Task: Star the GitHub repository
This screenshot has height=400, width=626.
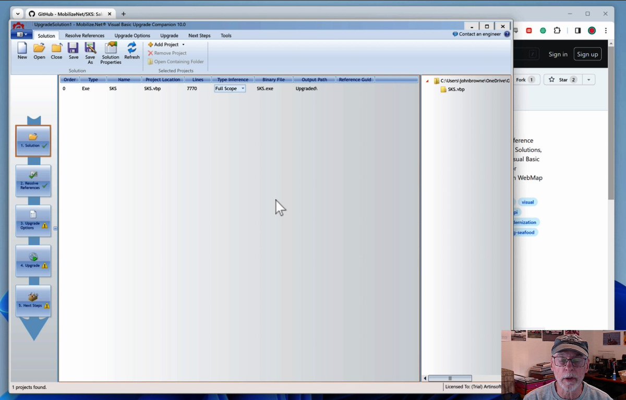Action: [562, 80]
